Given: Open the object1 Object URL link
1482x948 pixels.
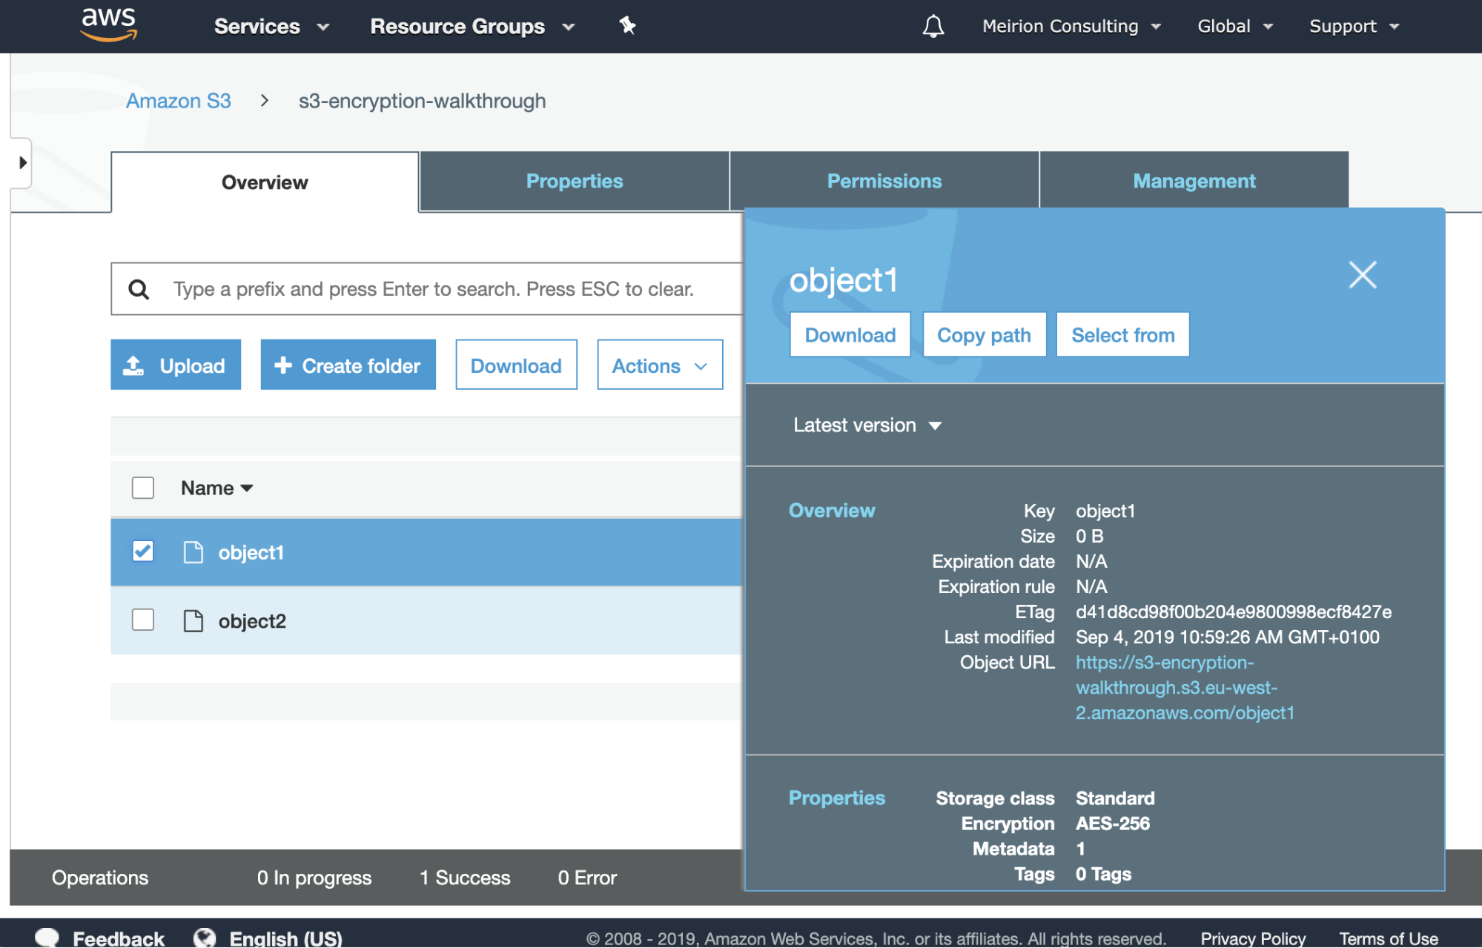Looking at the screenshot, I should (x=1176, y=687).
